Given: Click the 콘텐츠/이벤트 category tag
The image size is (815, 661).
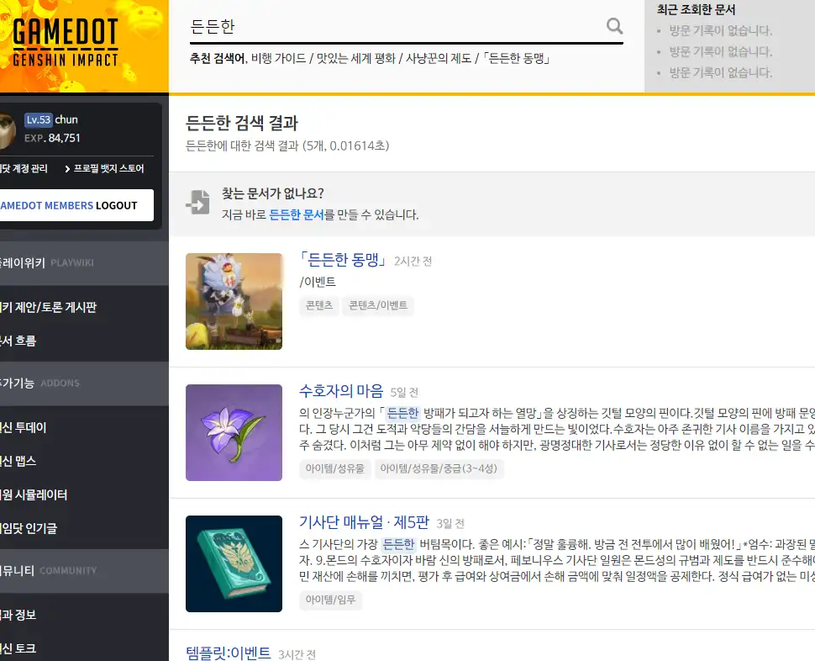Looking at the screenshot, I should click(378, 305).
